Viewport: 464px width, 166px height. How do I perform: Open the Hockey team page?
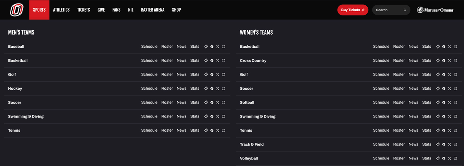pos(15,89)
